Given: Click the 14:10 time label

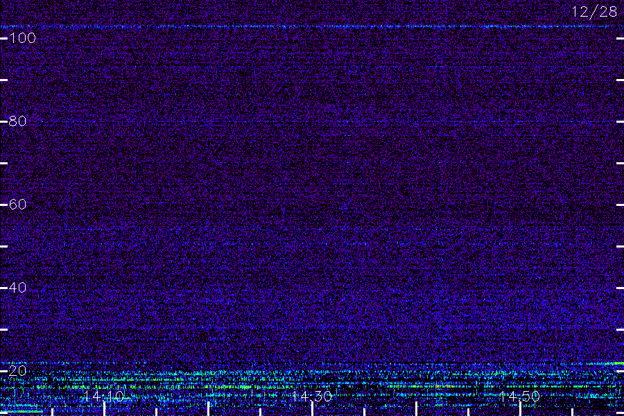Looking at the screenshot, I should pyautogui.click(x=104, y=397).
